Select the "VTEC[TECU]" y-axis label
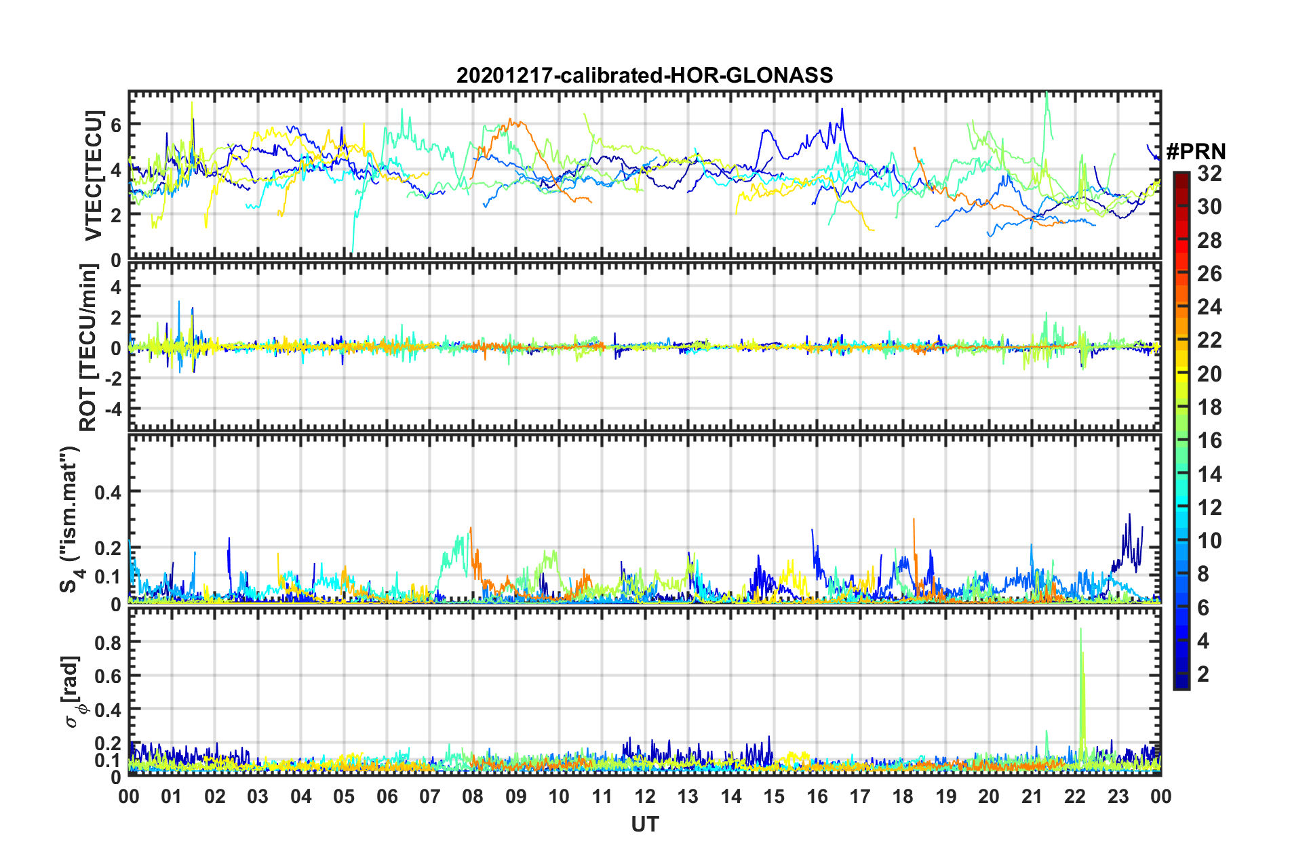Viewport: 1290px width, 862px height. [x=93, y=176]
